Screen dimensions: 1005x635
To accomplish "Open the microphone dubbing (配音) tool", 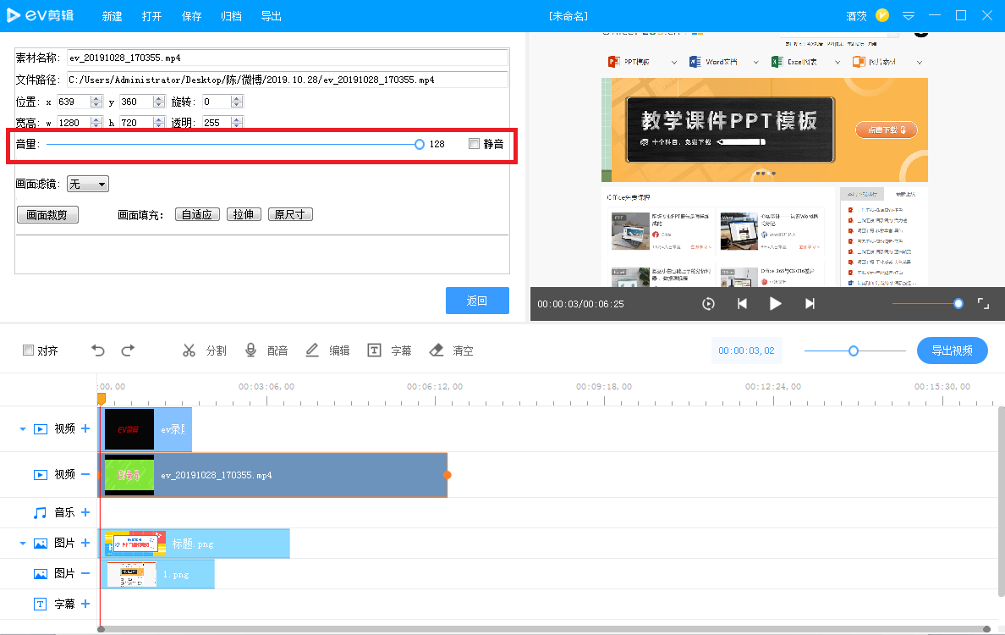I will [250, 351].
